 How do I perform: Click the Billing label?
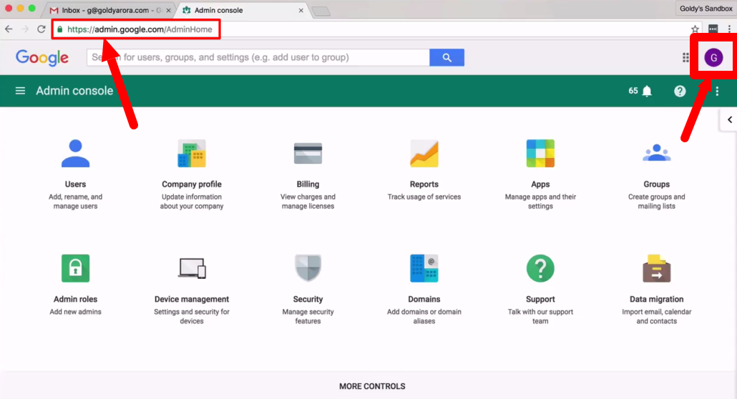click(x=308, y=184)
